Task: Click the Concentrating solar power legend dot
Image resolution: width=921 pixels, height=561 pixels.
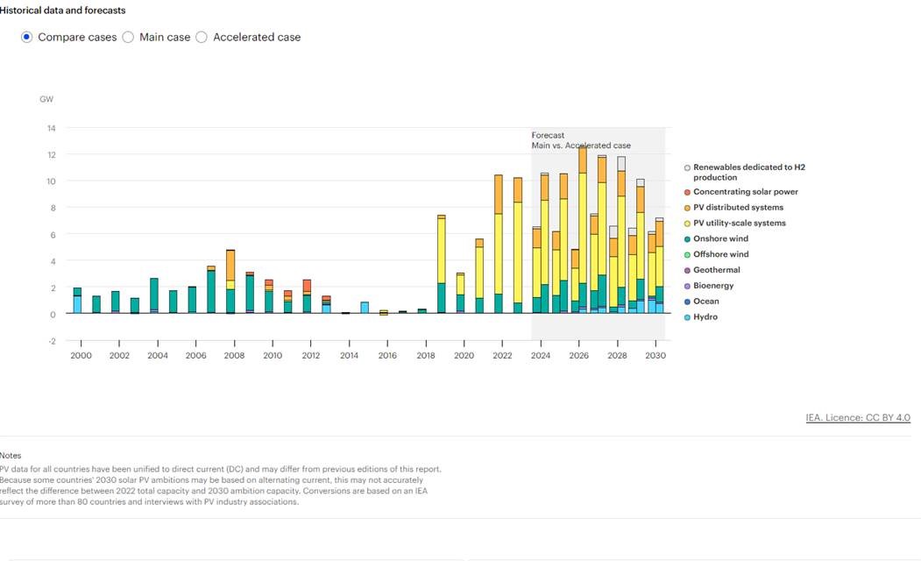Action: (x=687, y=192)
